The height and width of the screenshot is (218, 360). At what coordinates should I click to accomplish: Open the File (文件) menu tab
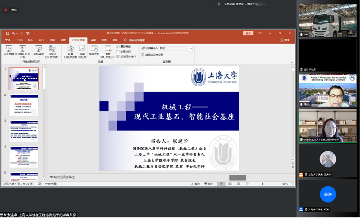[8, 40]
